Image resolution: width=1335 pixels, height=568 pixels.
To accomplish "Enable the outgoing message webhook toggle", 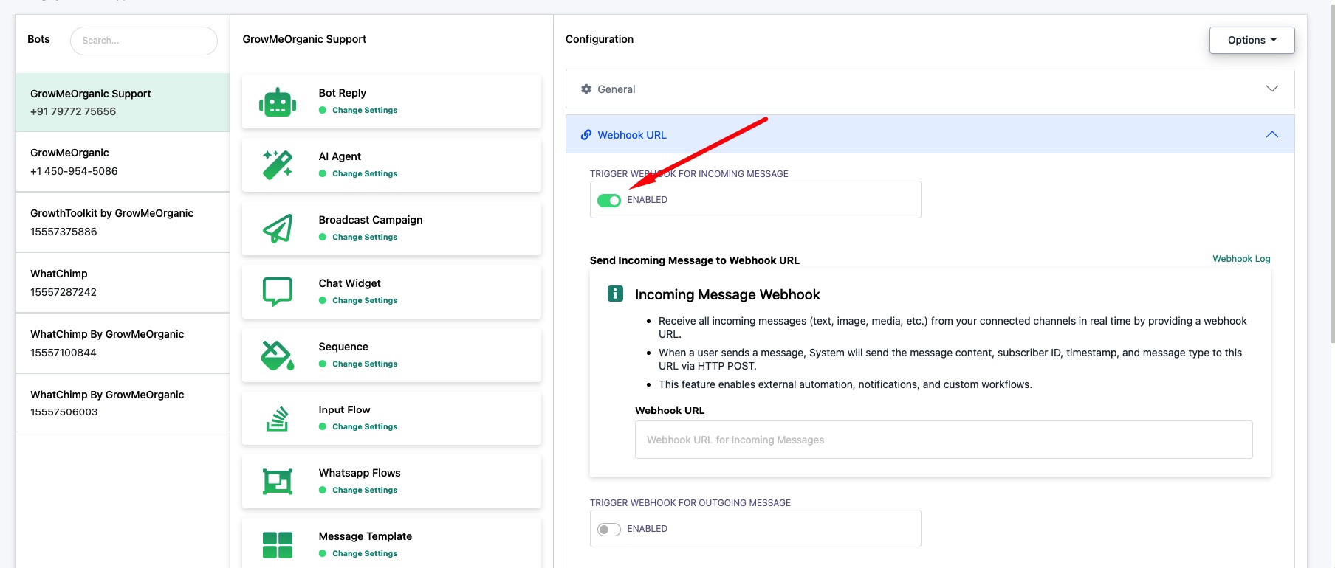I will click(x=609, y=530).
